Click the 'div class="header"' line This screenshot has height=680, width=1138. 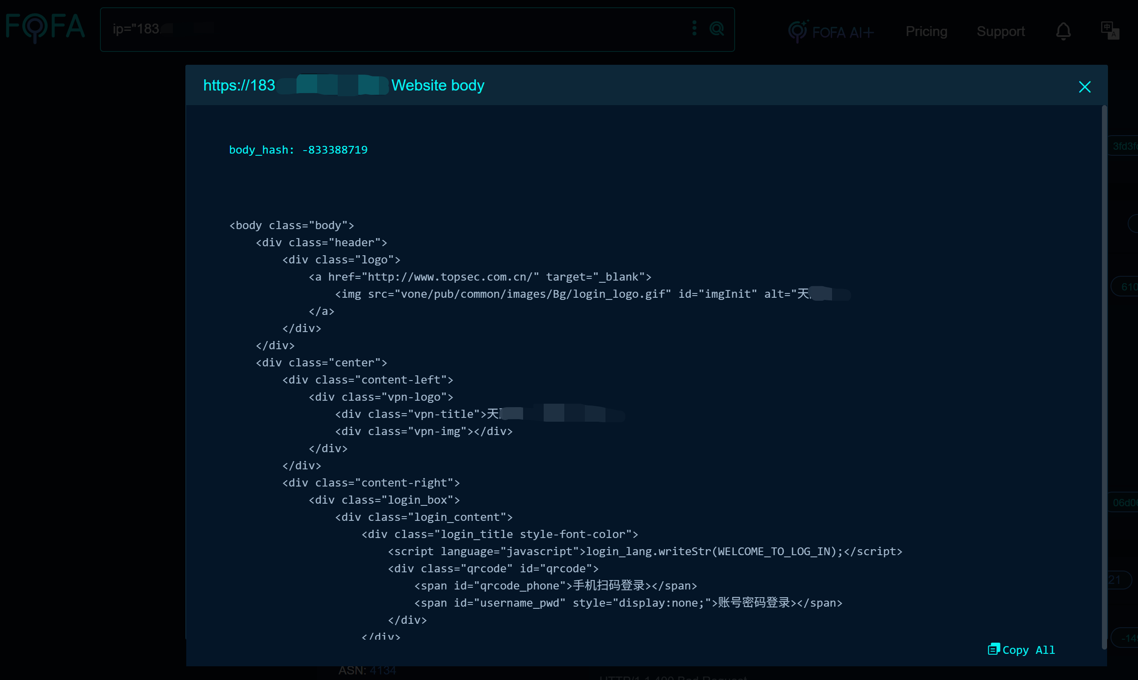[321, 242]
